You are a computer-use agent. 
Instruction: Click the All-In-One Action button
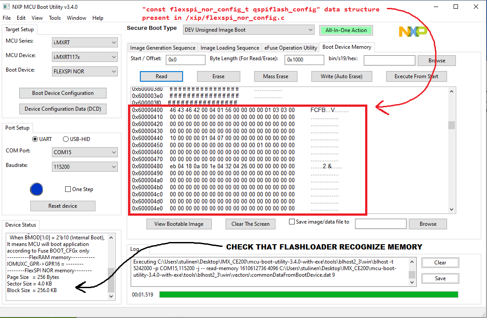click(x=346, y=30)
